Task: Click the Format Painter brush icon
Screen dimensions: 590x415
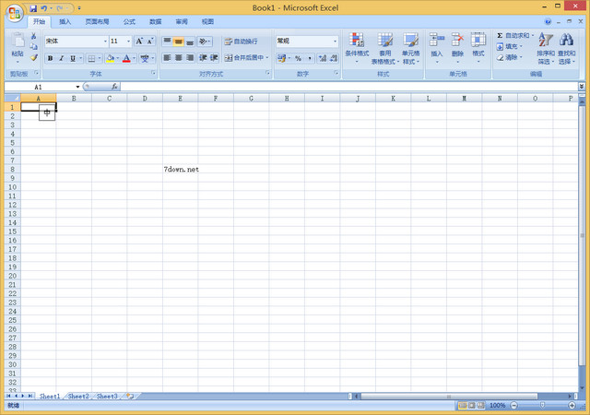Action: coord(34,57)
